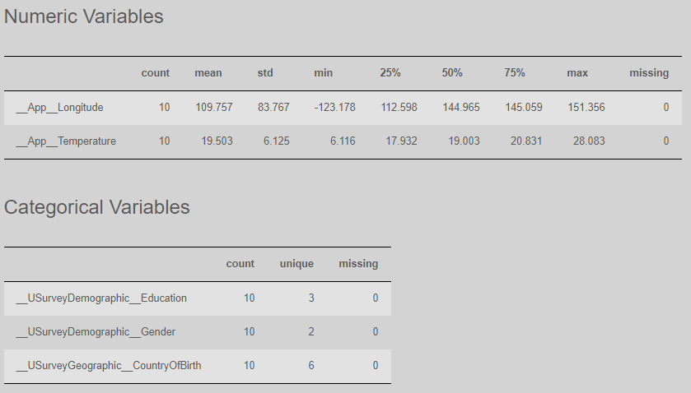Click the max column header
Viewport: 691px width, 393px height.
coord(577,73)
